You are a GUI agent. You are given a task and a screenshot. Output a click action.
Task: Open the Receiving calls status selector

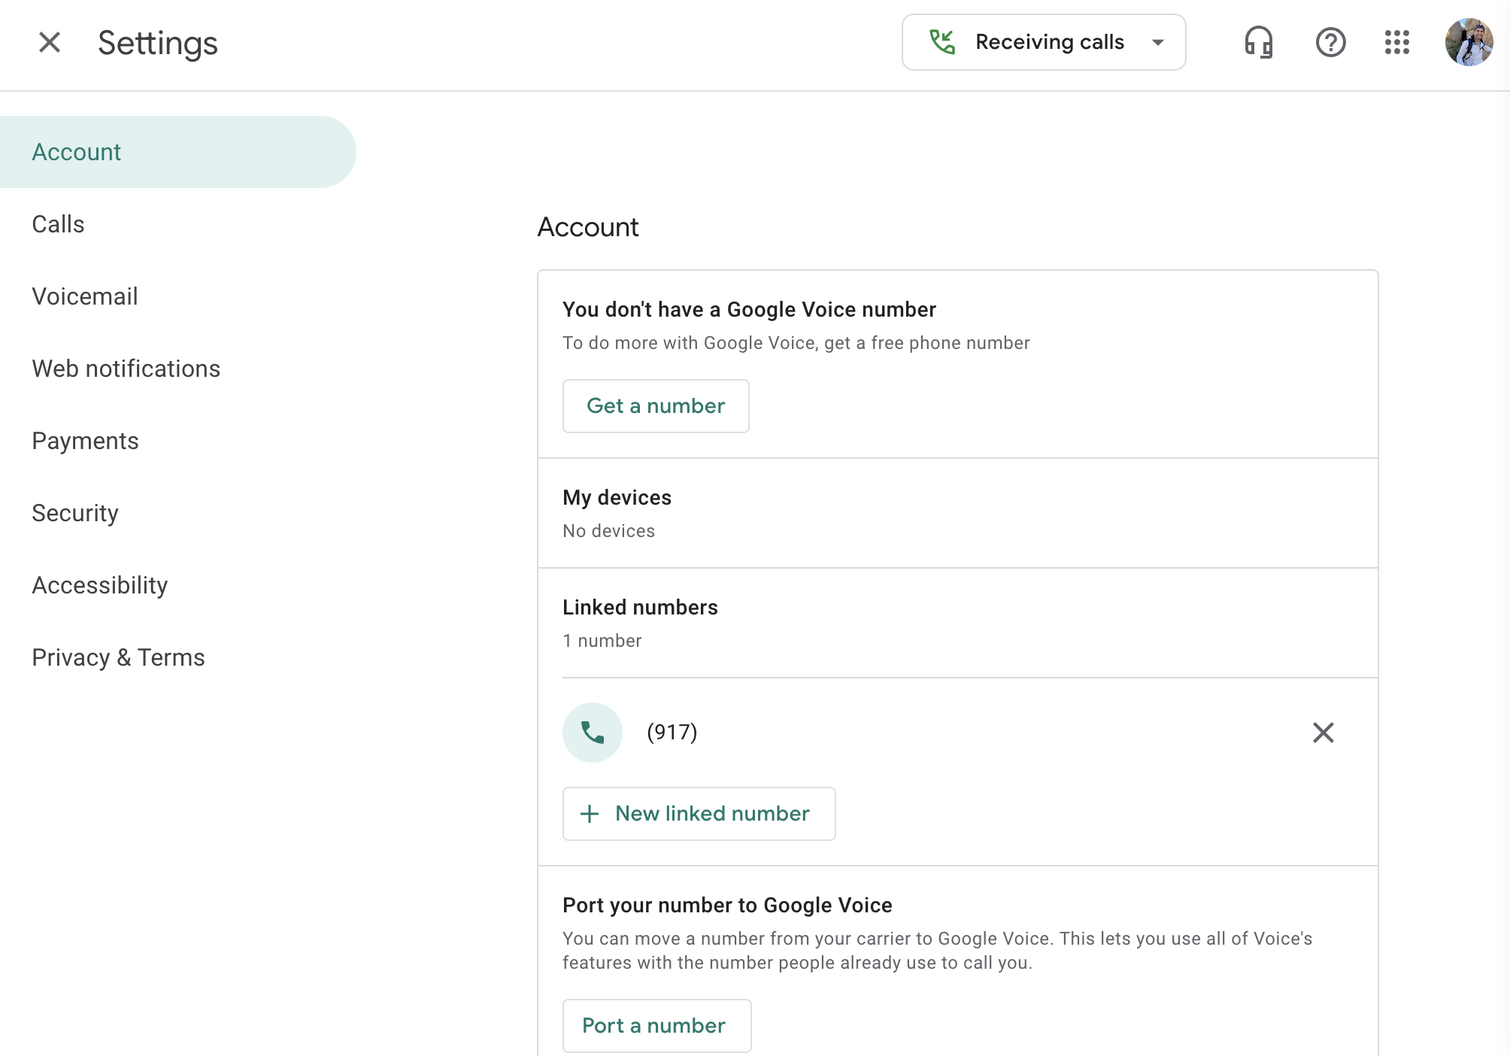pos(1048,42)
